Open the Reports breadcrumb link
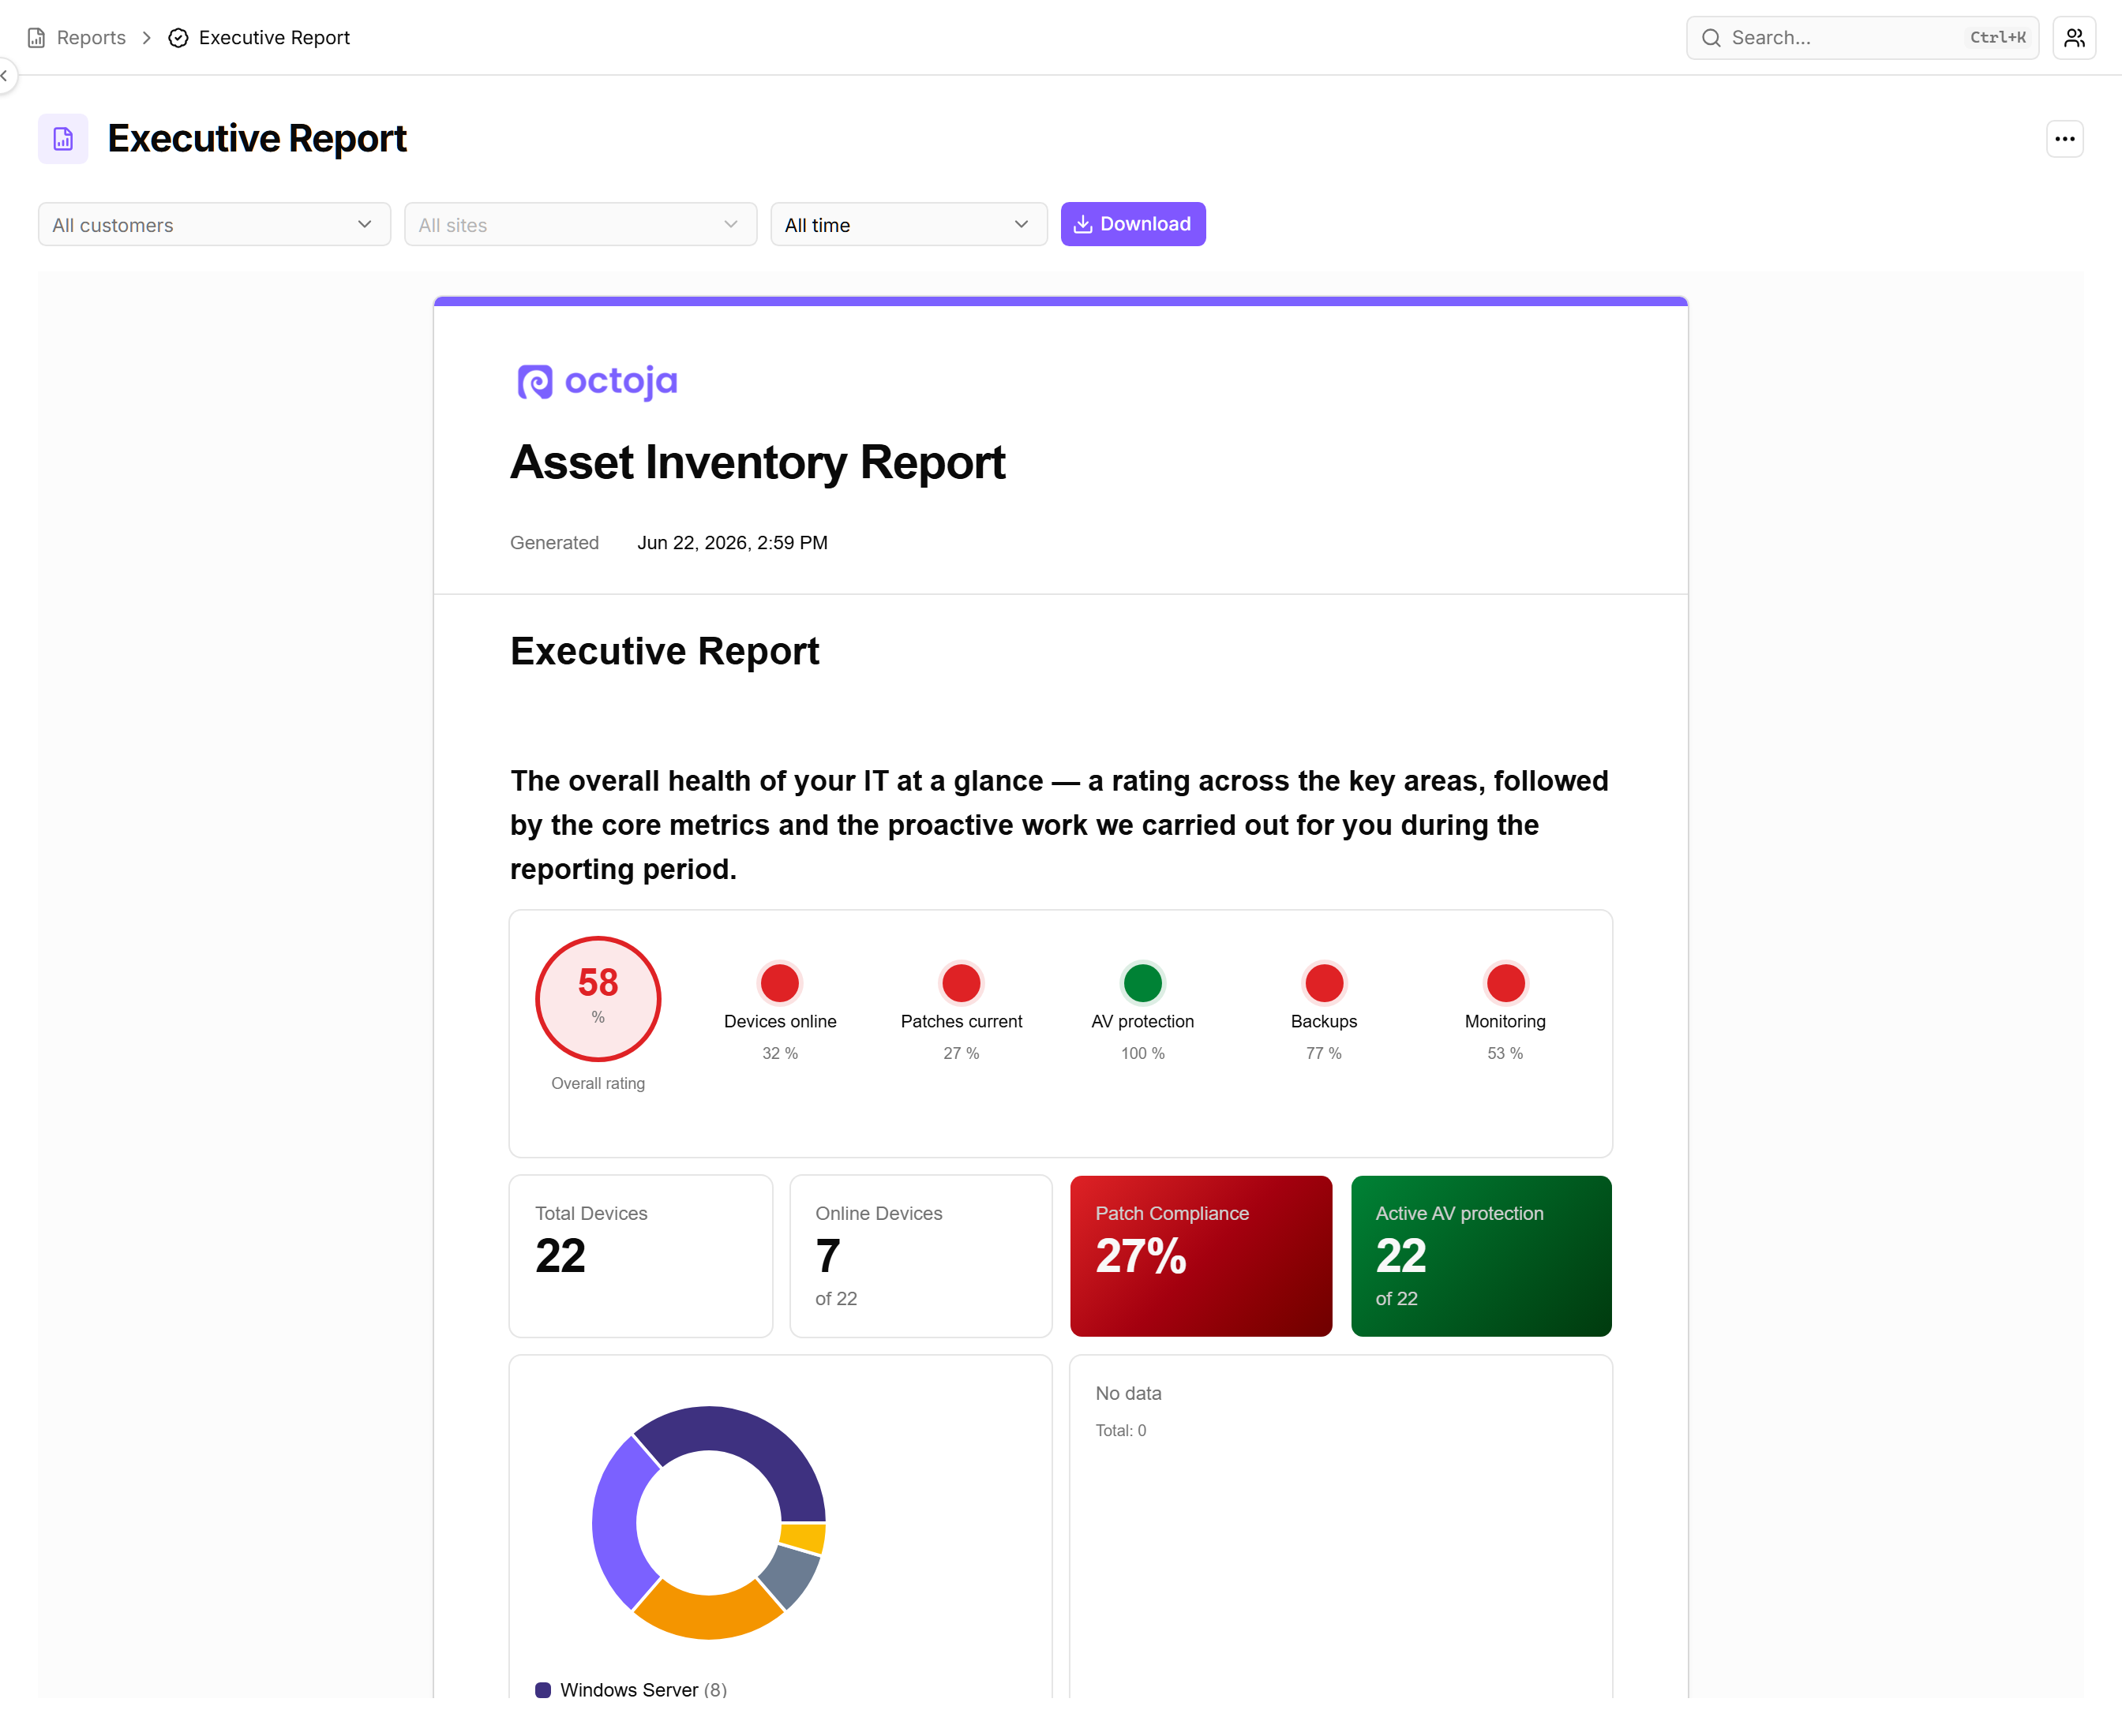This screenshot has height=1736, width=2122. coord(91,38)
